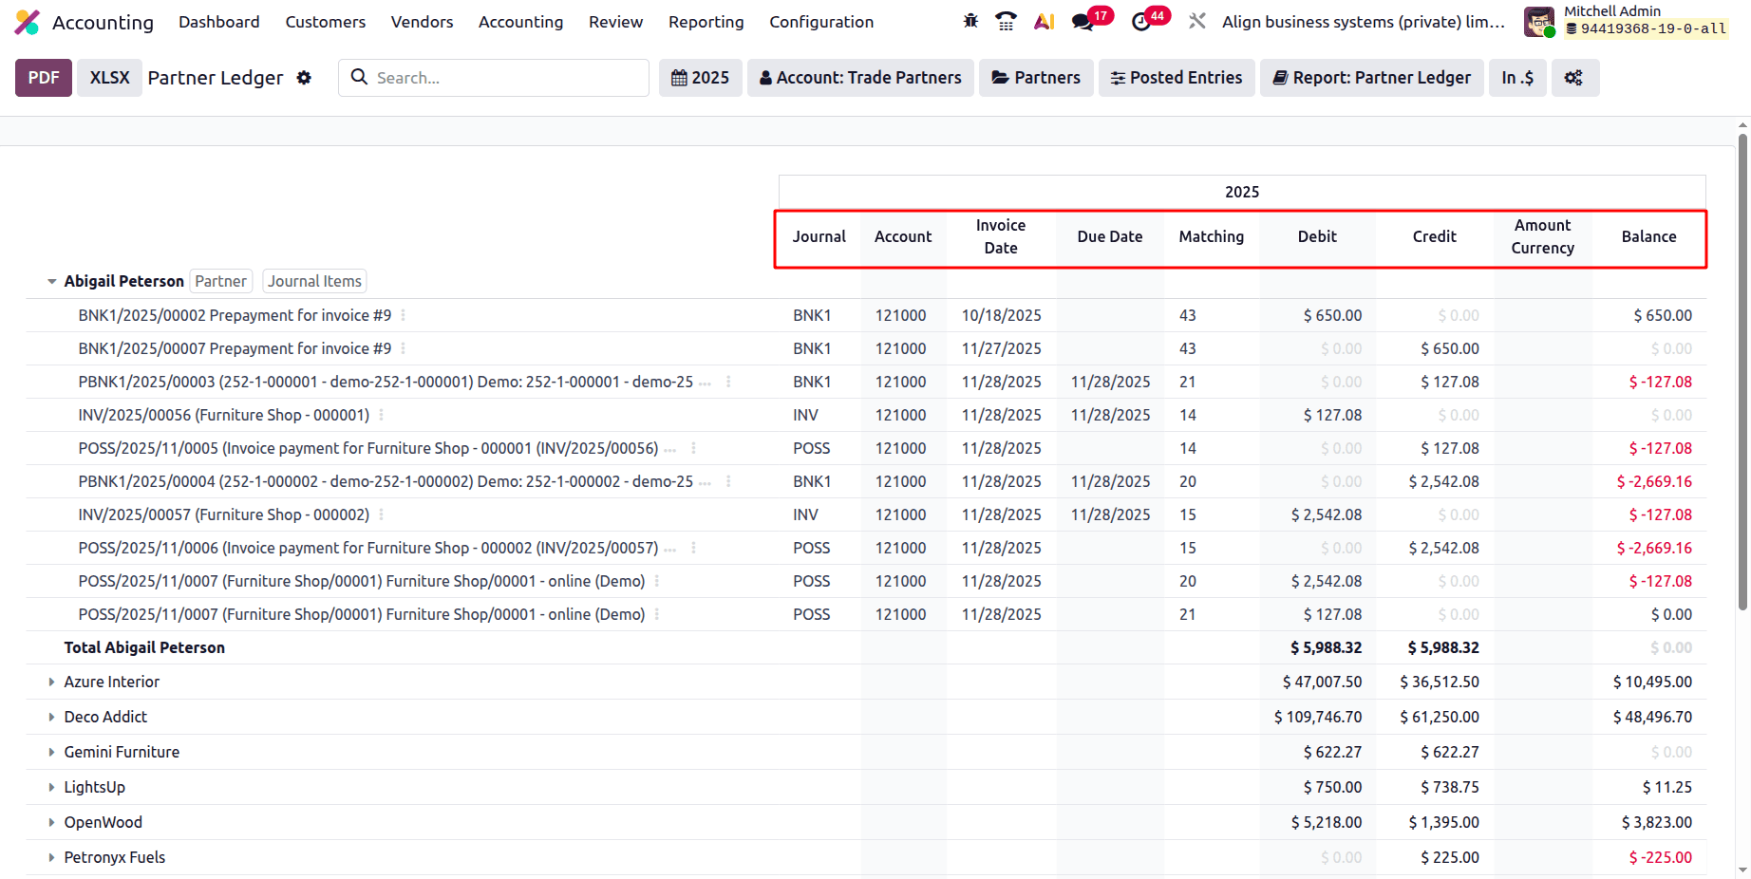The image size is (1751, 879).
Task: Open options for POSS/2025/11/0006 line
Action: click(x=693, y=548)
